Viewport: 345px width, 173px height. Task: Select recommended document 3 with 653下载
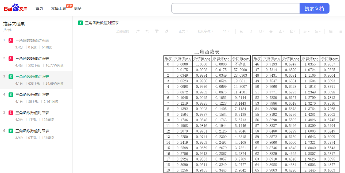click(x=36, y=80)
